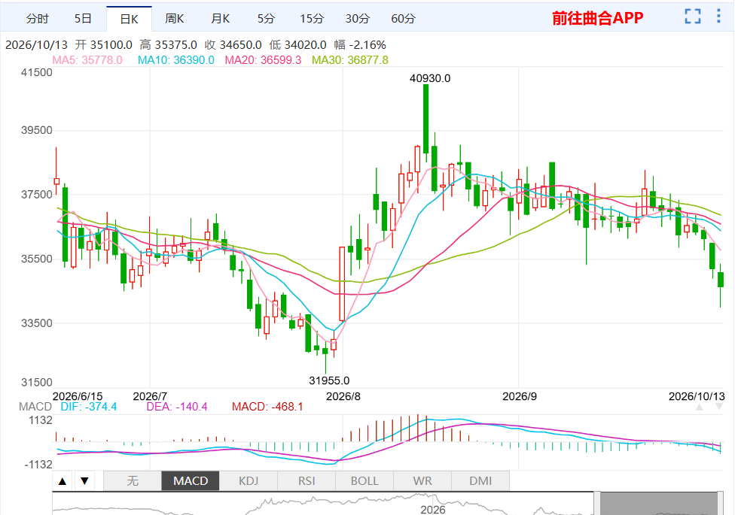Viewport: 735px width, 515px height.
Task: Open the 前往曲合APP link
Action: [x=598, y=18]
